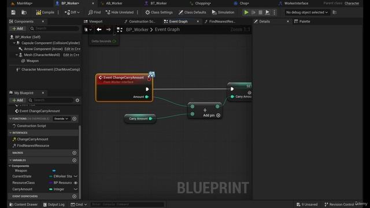Switch to the Palette tab

[x=305, y=21]
